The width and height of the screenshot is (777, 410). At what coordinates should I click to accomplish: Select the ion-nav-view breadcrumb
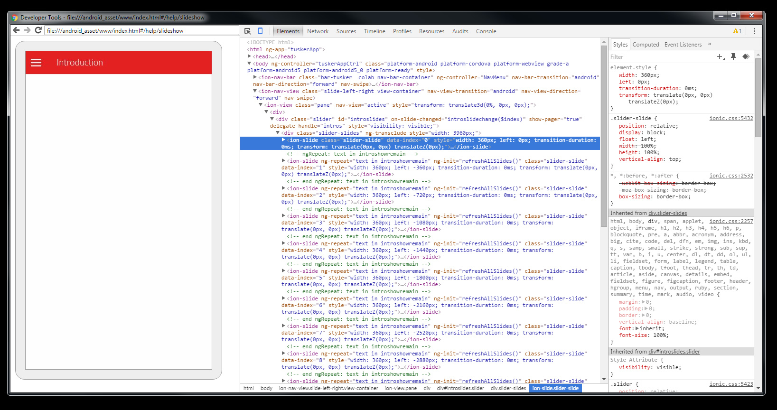pos(328,388)
